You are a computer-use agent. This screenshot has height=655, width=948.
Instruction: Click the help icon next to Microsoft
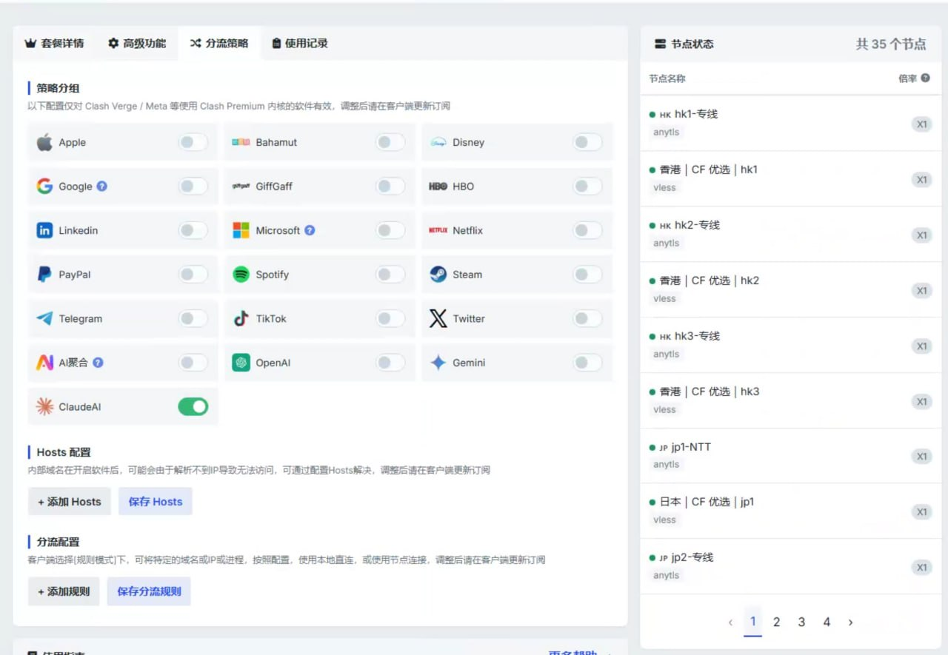(310, 230)
